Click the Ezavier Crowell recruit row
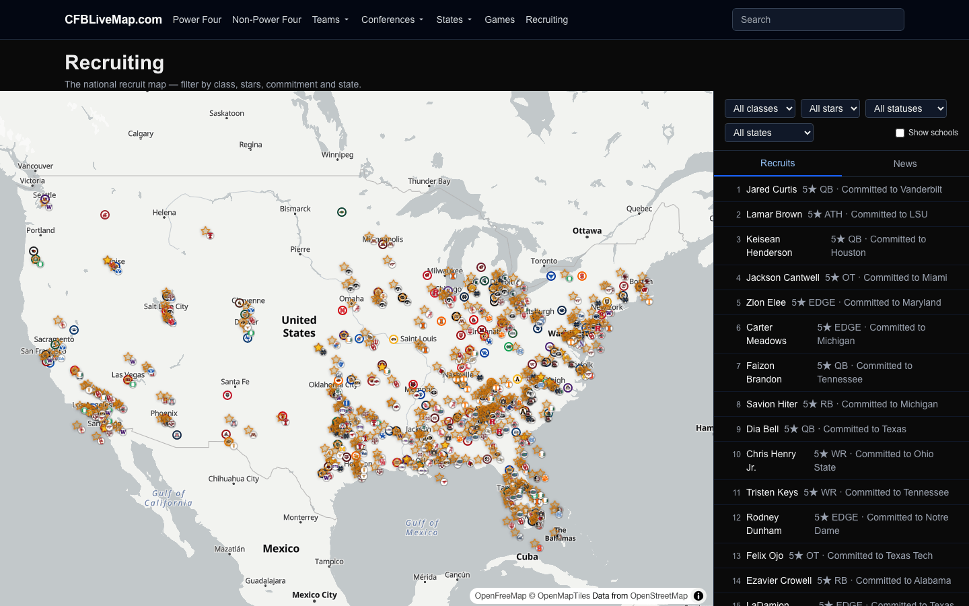This screenshot has height=606, width=969. click(x=841, y=580)
